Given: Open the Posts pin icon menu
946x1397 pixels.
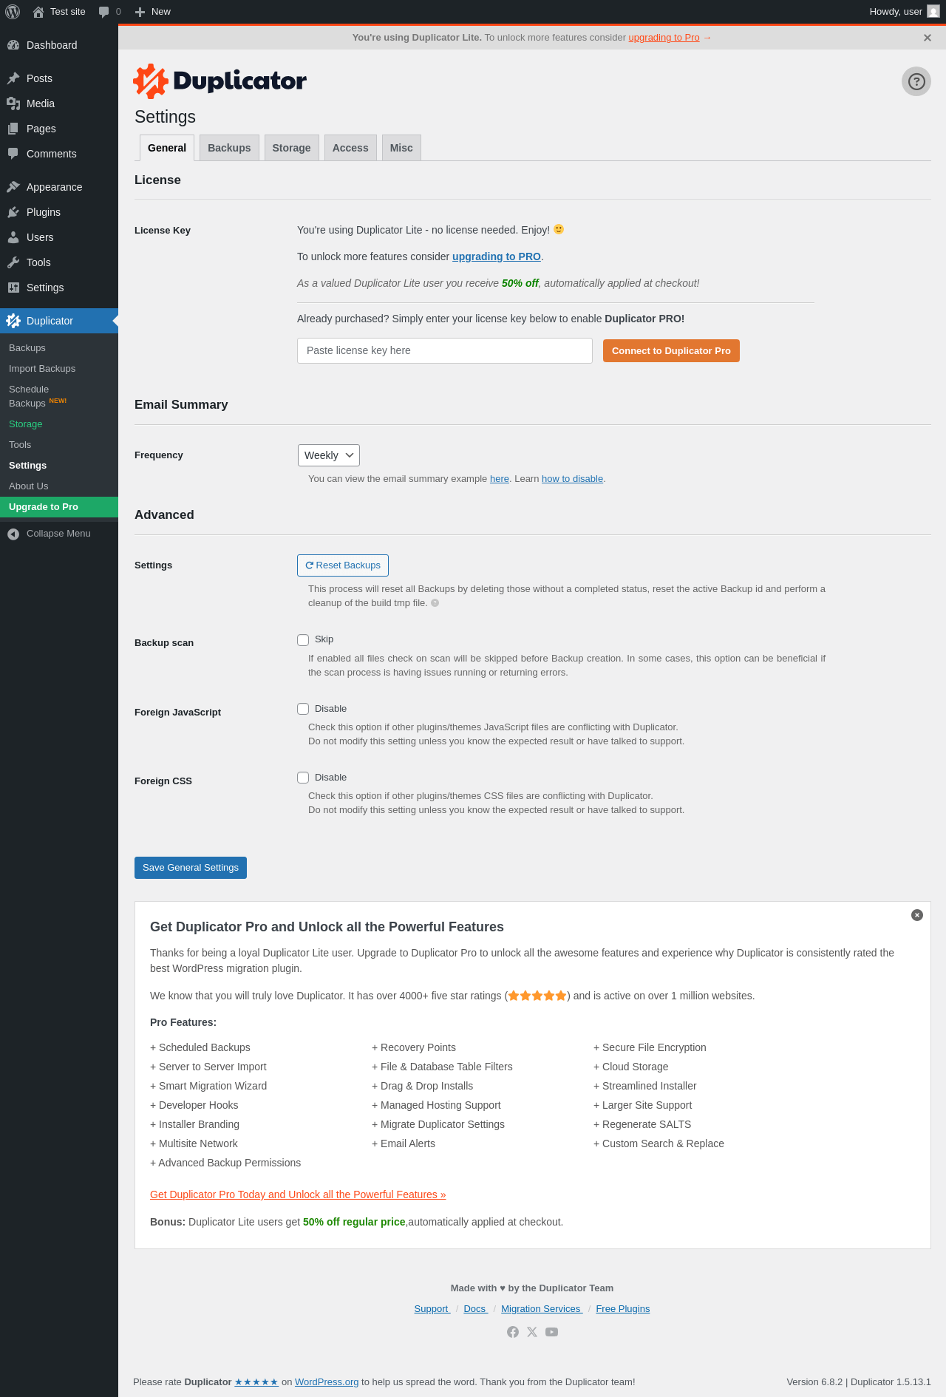Looking at the screenshot, I should click(x=13, y=78).
